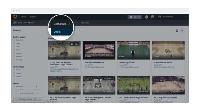Screen dimensions: 200x111
Task: Click the library search magnifier icon
Action: tap(80, 31)
